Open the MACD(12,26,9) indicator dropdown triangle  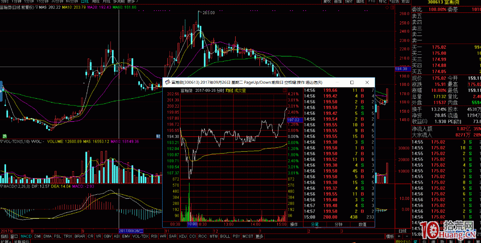click(x=2, y=186)
